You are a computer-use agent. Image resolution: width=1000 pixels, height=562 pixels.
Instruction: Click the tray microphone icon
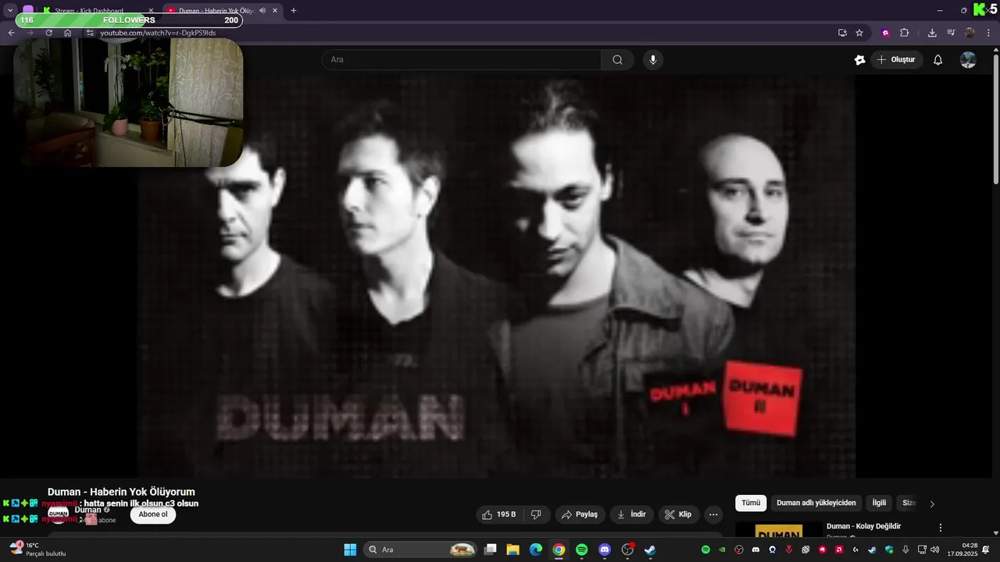905,550
